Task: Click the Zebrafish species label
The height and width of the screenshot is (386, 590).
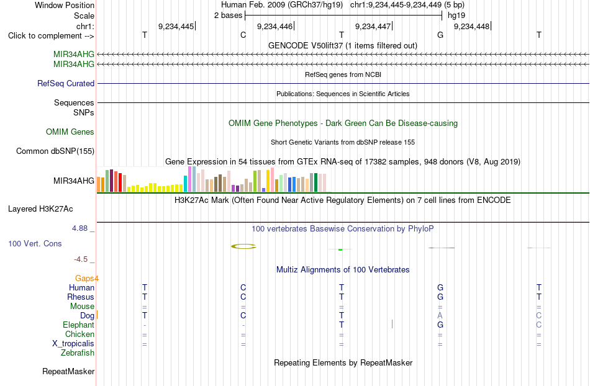Action: point(78,353)
